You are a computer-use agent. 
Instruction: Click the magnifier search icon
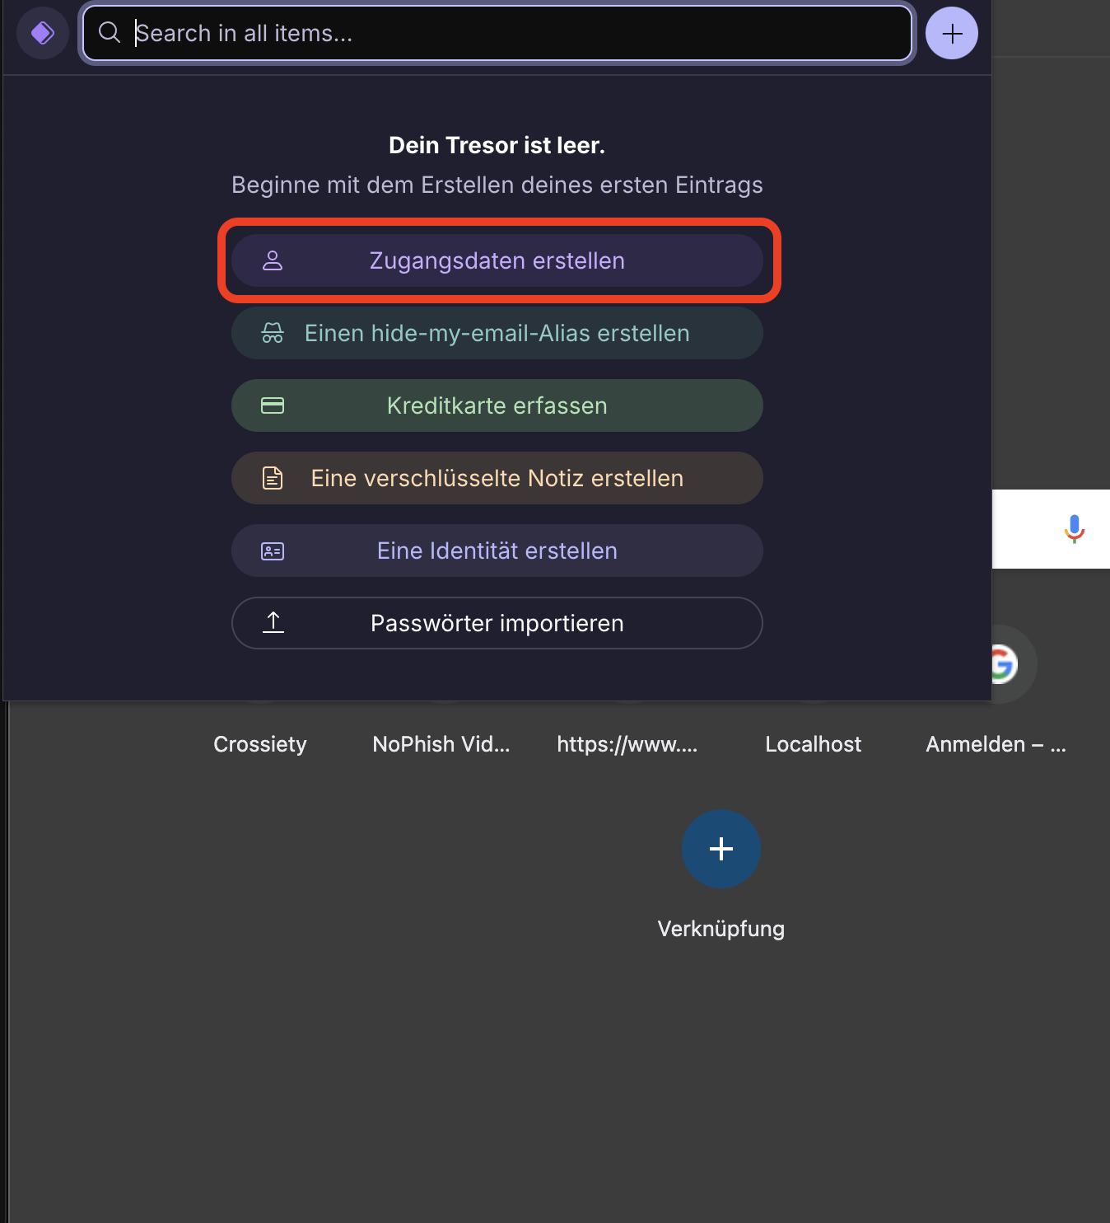(110, 32)
